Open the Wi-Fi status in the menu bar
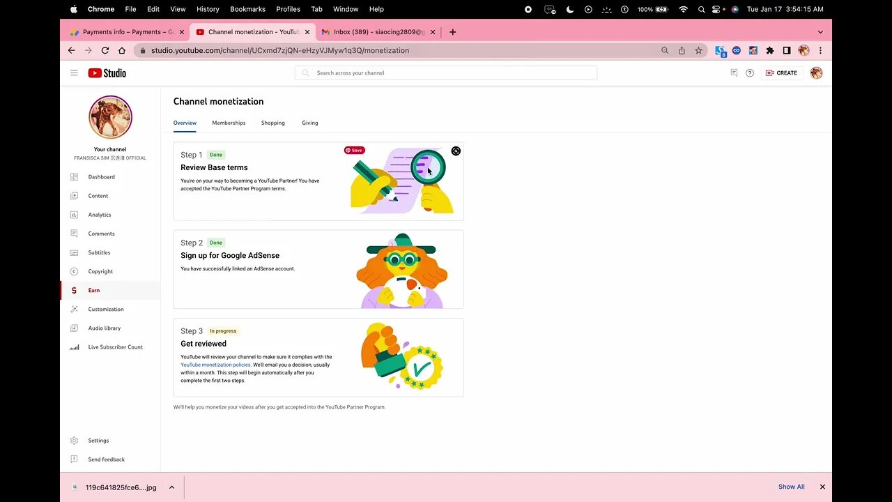Viewport: 892px width, 502px height. coord(683,9)
